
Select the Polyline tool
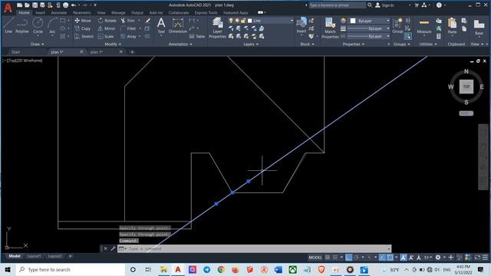click(22, 25)
